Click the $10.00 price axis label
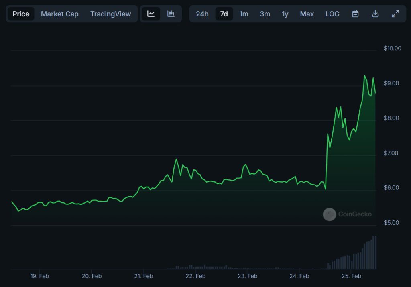Image resolution: width=411 pixels, height=287 pixels. [393, 48]
